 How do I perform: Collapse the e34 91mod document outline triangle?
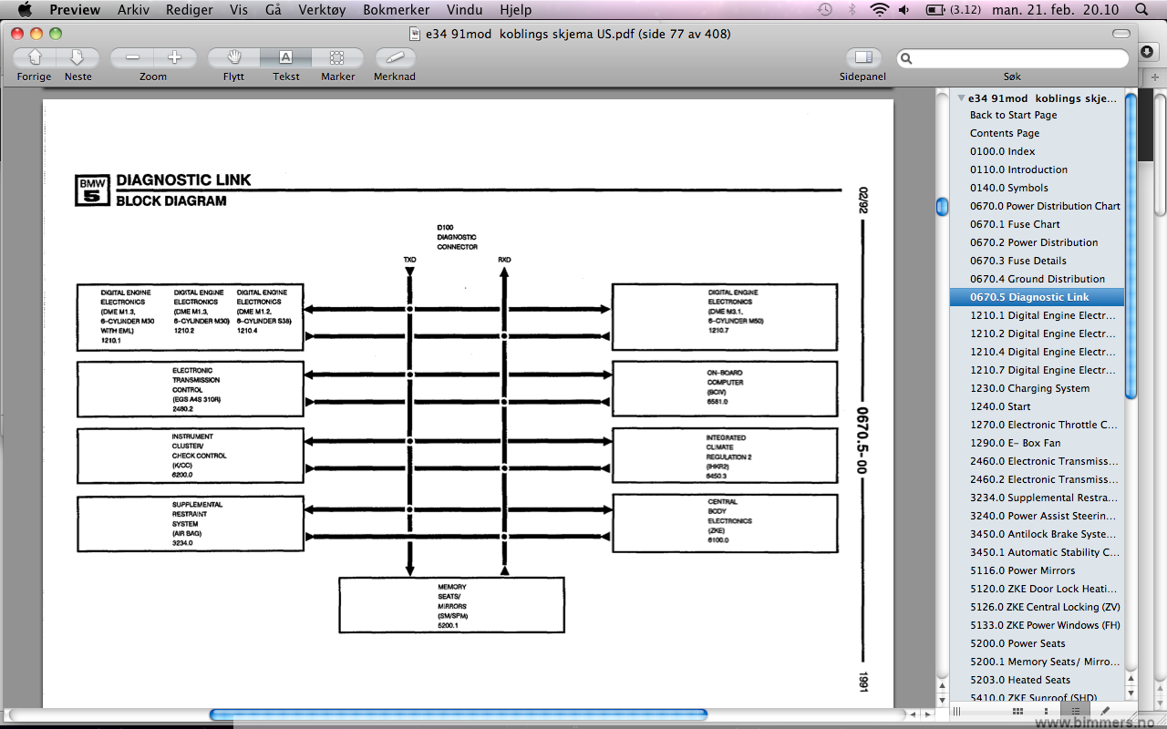point(961,98)
